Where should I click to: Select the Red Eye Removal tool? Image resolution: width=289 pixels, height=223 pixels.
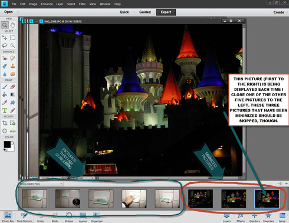coord(5,58)
